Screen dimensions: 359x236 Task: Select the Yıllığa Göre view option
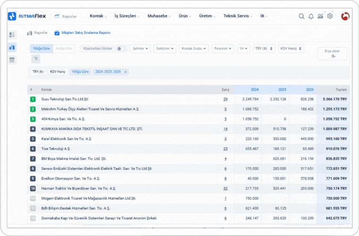coord(41,49)
